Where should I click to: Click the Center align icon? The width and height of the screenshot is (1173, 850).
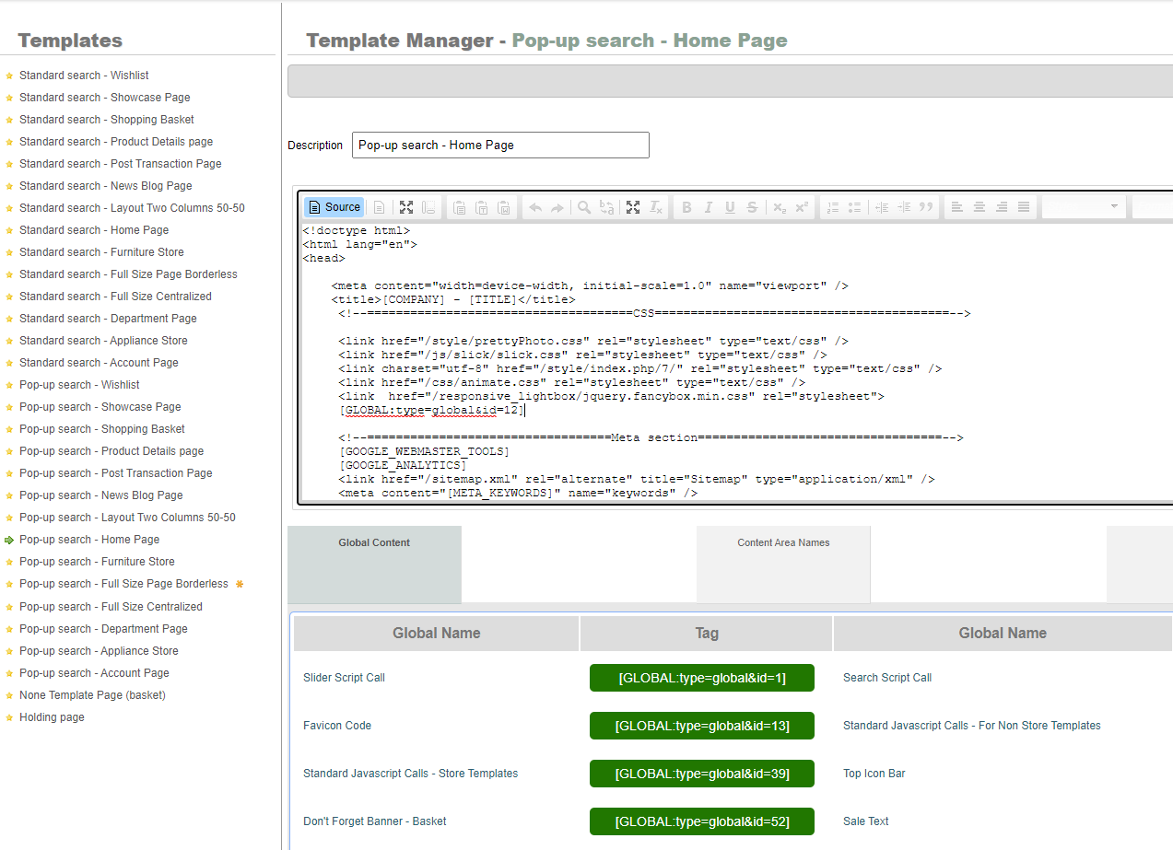coord(979,207)
